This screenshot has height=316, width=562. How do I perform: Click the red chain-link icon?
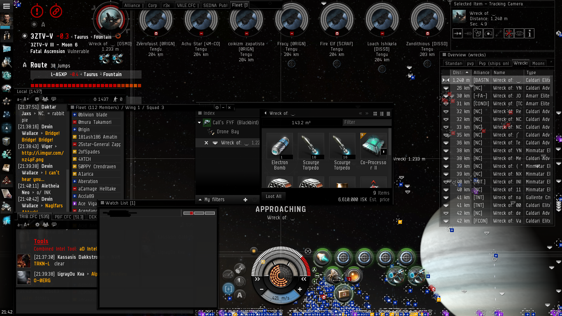pyautogui.click(x=56, y=12)
